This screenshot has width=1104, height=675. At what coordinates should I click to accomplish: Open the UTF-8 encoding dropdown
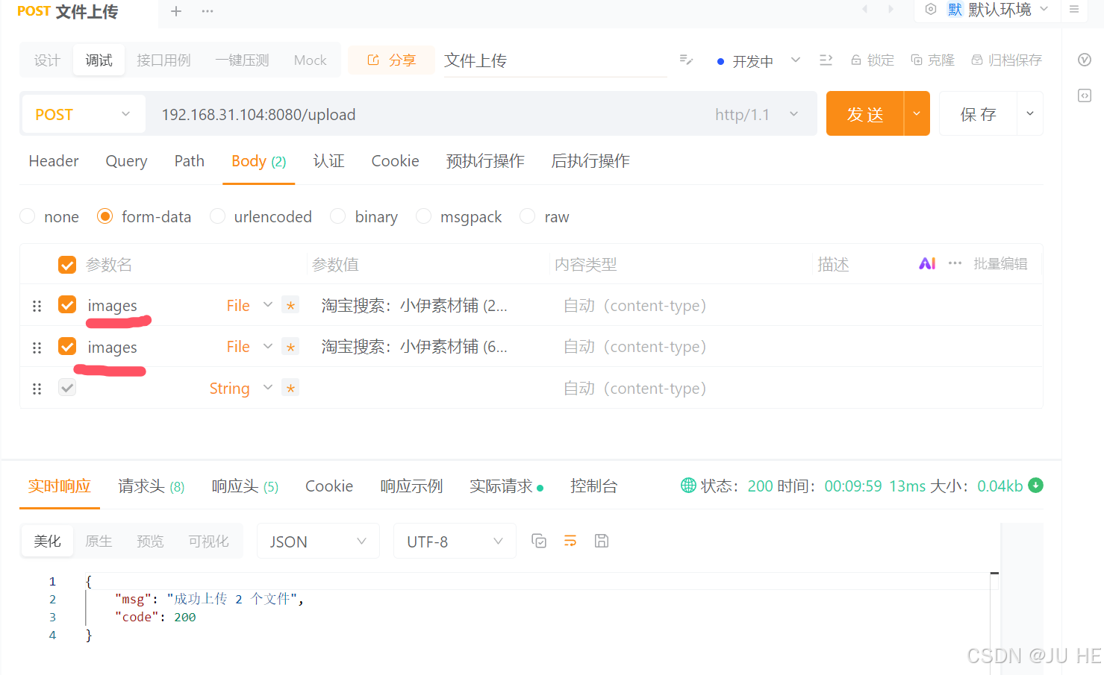tap(455, 541)
